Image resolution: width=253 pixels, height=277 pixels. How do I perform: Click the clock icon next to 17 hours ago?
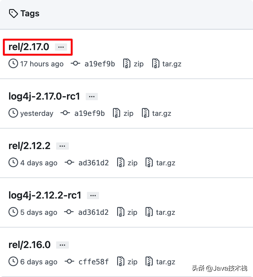(13, 64)
